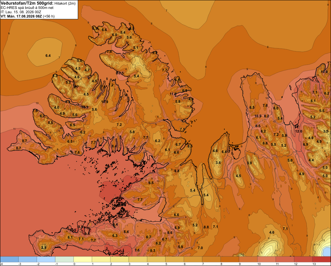Select the IT initial time line in header
Screen dimensions: 331x266
click(x=21, y=12)
